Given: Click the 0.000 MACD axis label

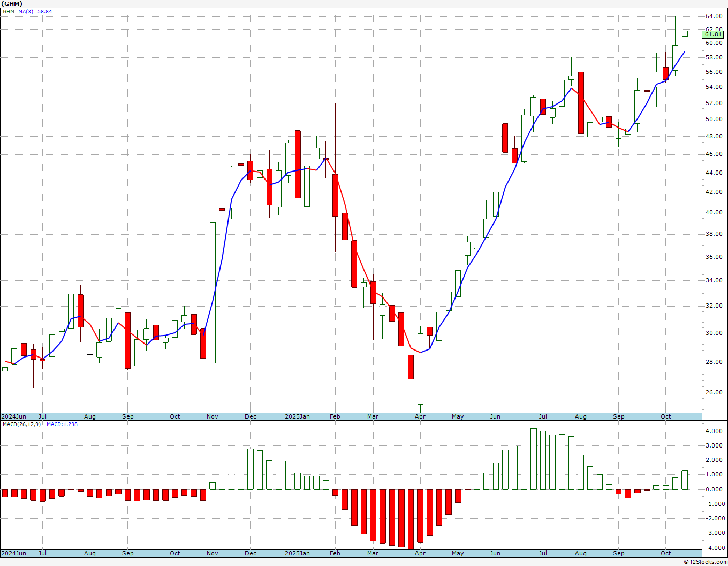Looking at the screenshot, I should click(x=715, y=489).
